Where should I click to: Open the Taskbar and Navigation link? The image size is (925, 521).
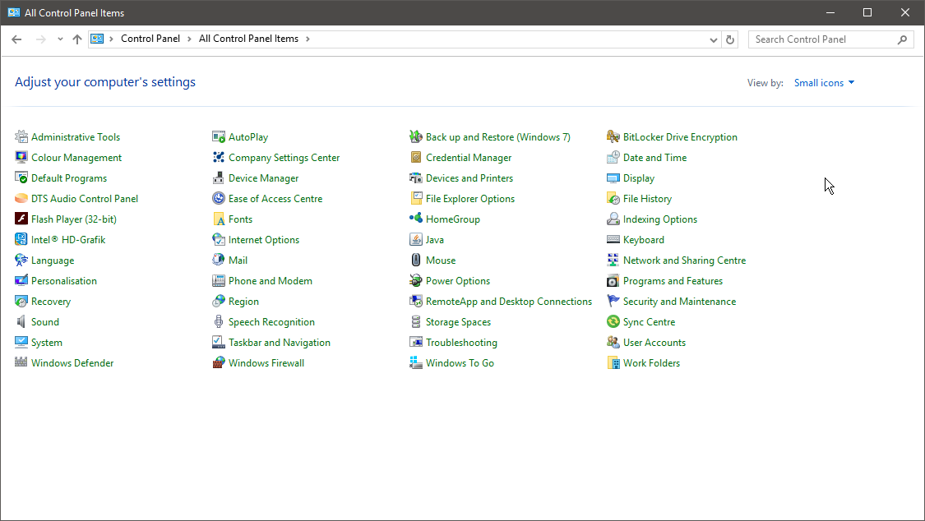click(x=279, y=343)
